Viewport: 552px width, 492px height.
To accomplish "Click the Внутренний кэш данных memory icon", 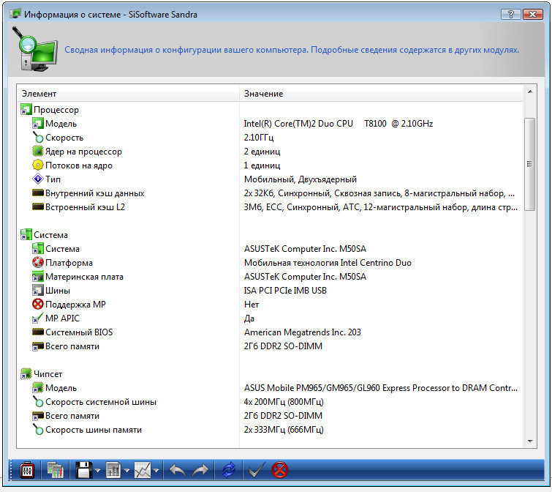I will coord(38,193).
